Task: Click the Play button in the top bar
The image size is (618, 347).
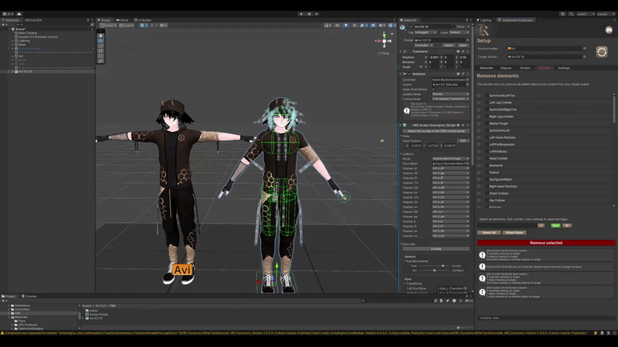Action: (301, 14)
